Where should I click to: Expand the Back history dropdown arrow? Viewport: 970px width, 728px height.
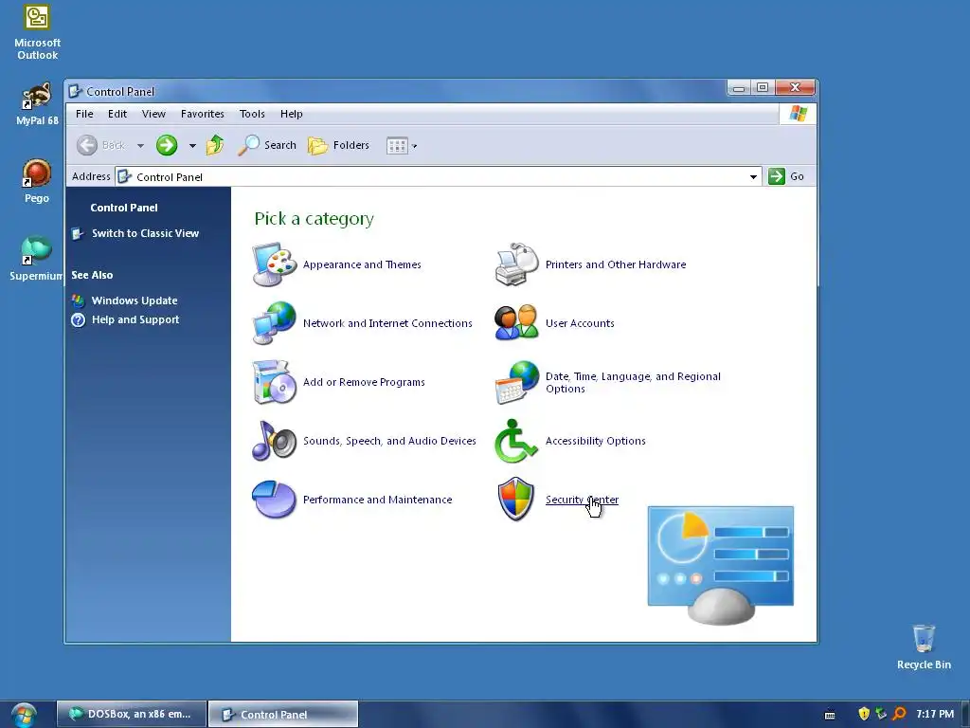point(140,146)
